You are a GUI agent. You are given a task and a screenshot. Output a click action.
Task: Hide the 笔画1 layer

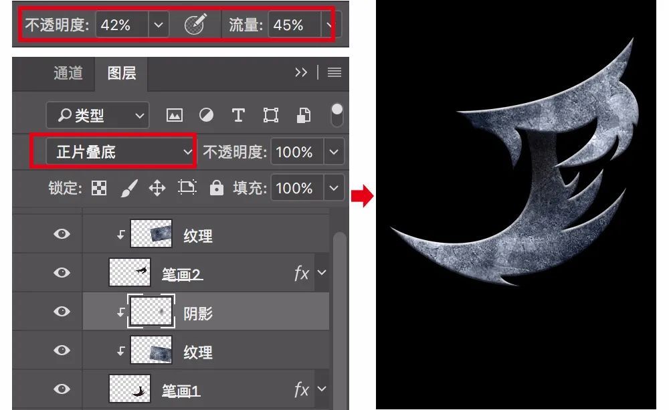pyautogui.click(x=62, y=389)
